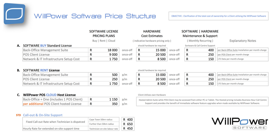
Task: Click 'Further than 50km radius' cell
Action: pyautogui.click(x=104, y=124)
